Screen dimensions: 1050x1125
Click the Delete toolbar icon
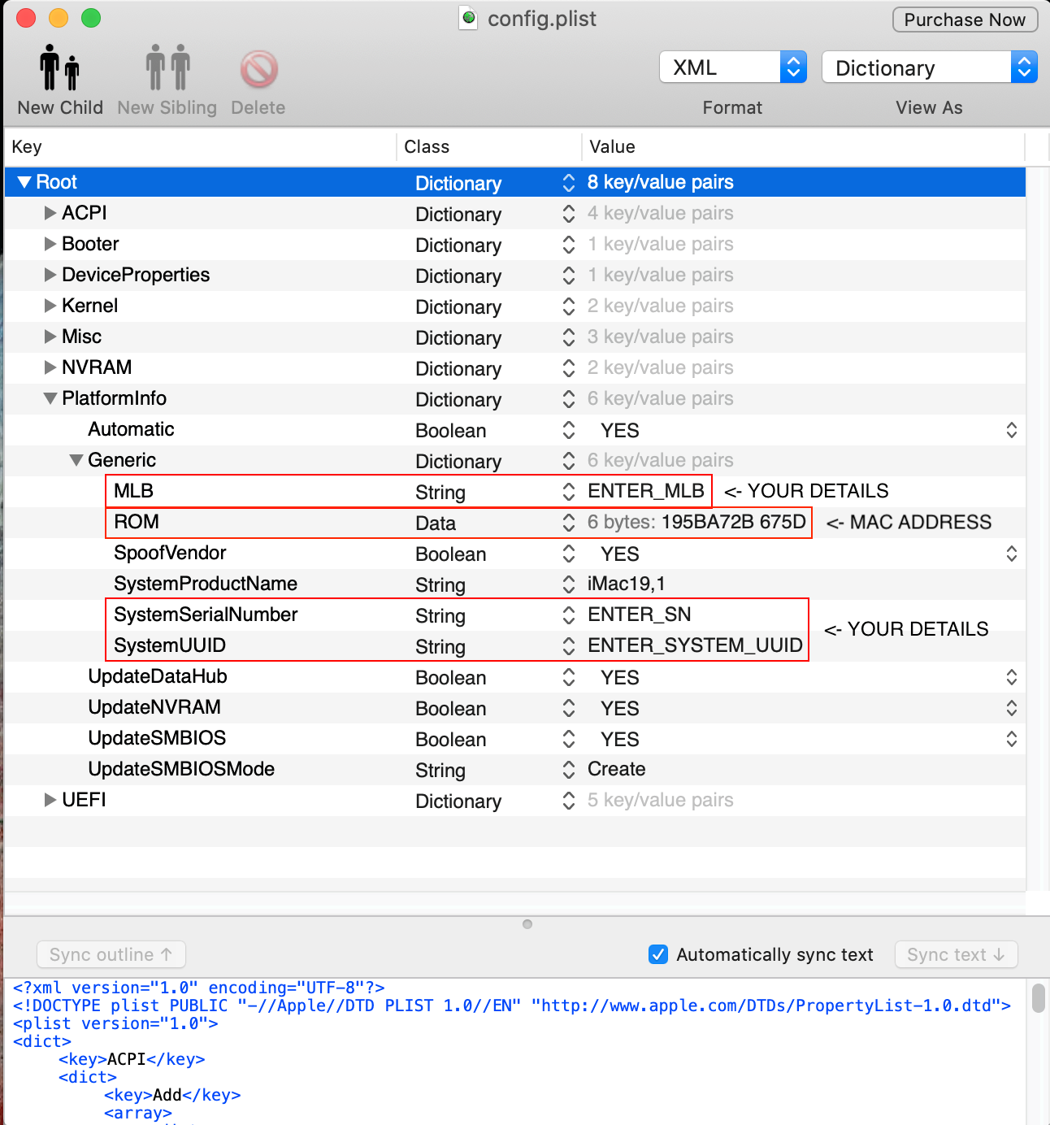click(258, 70)
